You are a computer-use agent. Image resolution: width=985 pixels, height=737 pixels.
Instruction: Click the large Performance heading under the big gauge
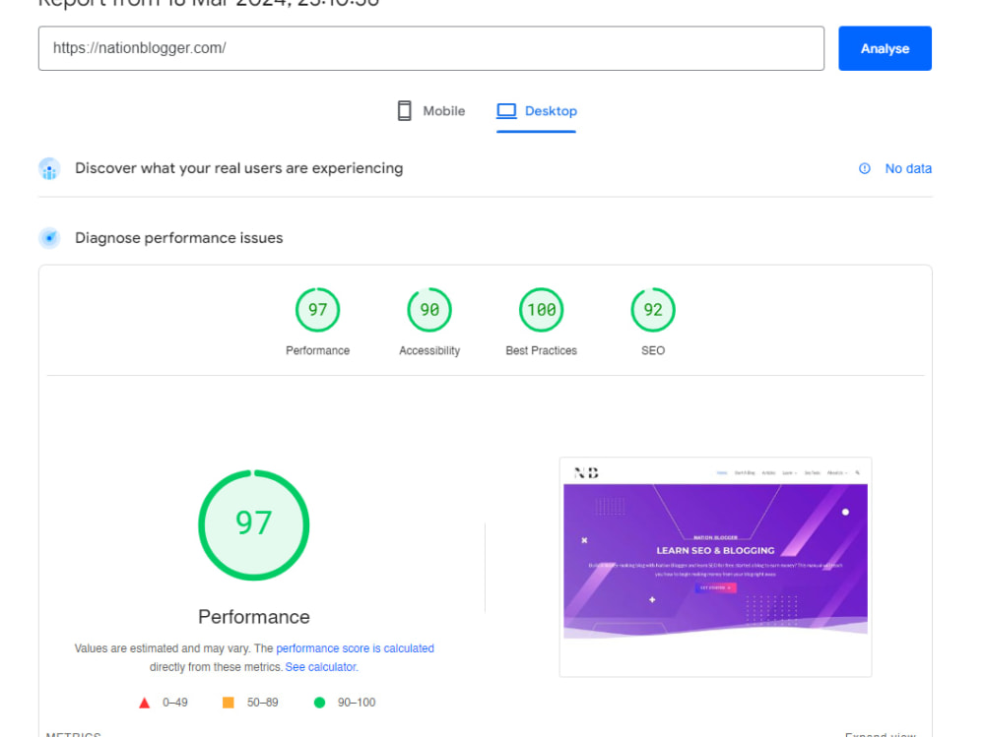pos(254,617)
